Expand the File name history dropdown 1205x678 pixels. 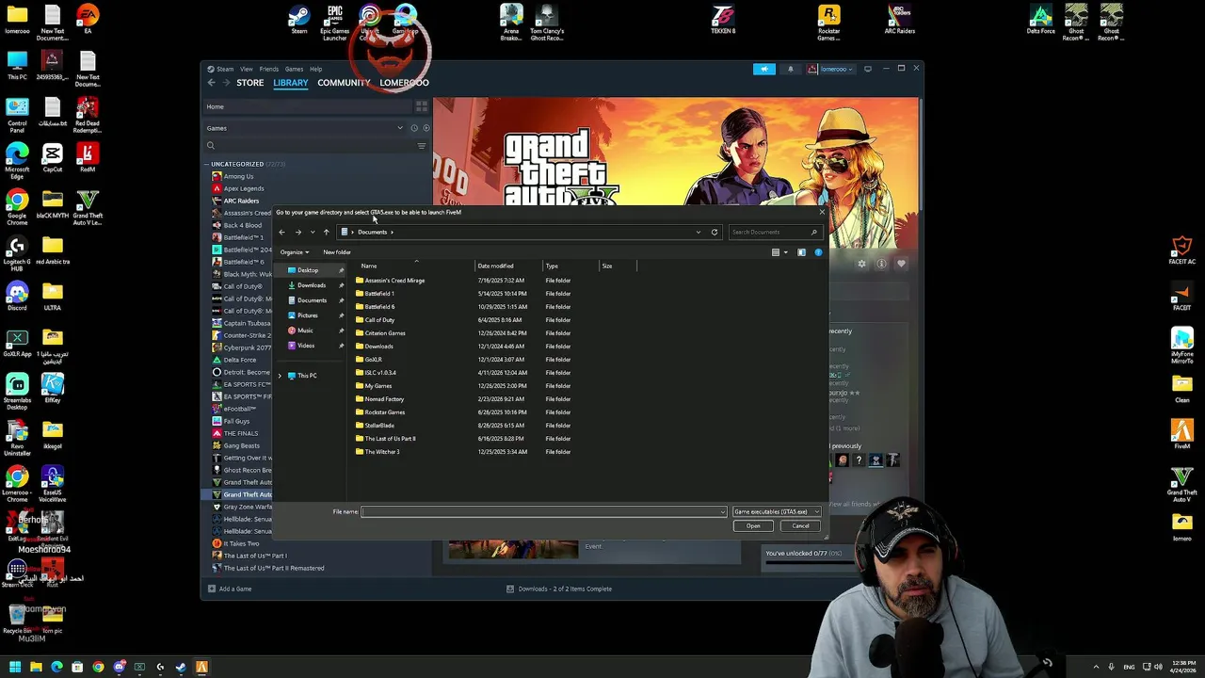click(723, 511)
